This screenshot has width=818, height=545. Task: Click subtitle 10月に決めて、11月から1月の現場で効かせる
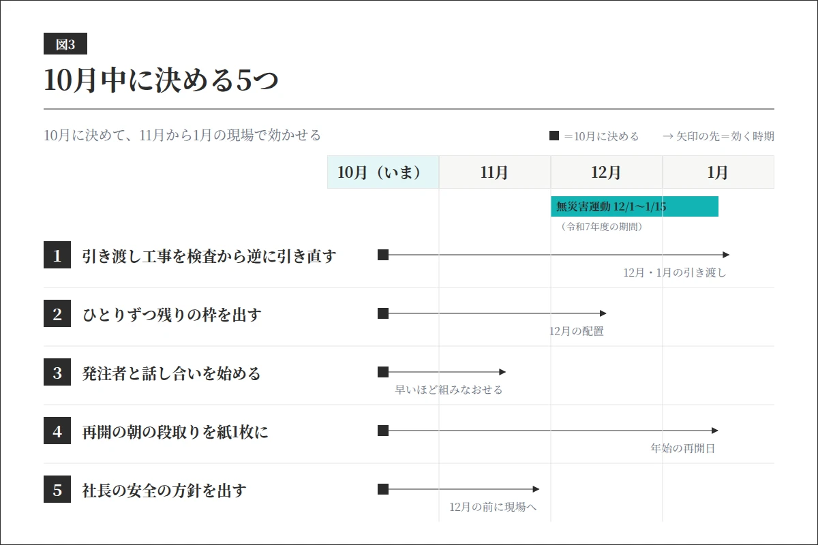(x=182, y=135)
